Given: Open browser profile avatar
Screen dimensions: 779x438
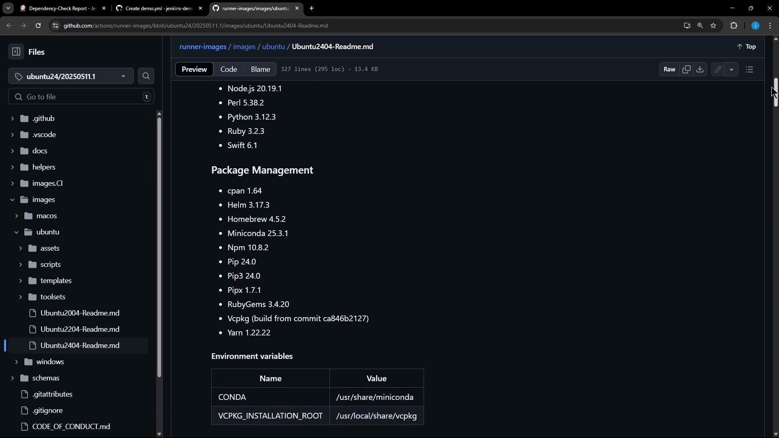Looking at the screenshot, I should click(x=755, y=26).
